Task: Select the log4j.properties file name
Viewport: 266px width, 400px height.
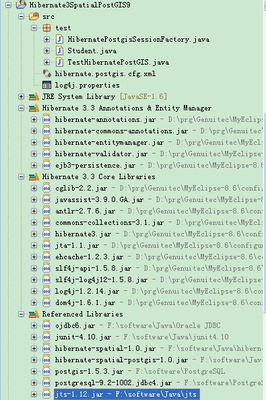Action: (x=88, y=86)
